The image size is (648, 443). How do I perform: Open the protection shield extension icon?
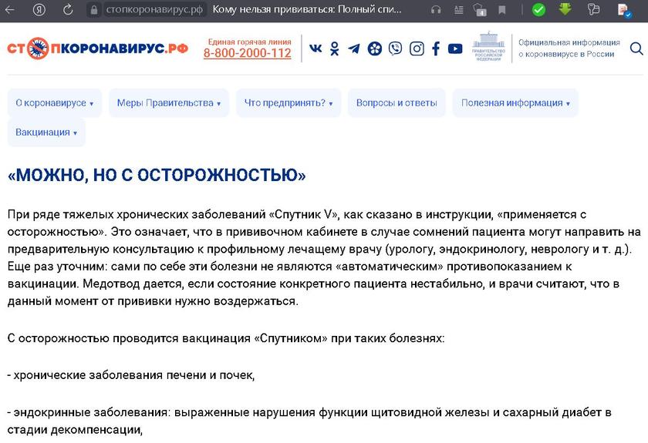pos(480,9)
